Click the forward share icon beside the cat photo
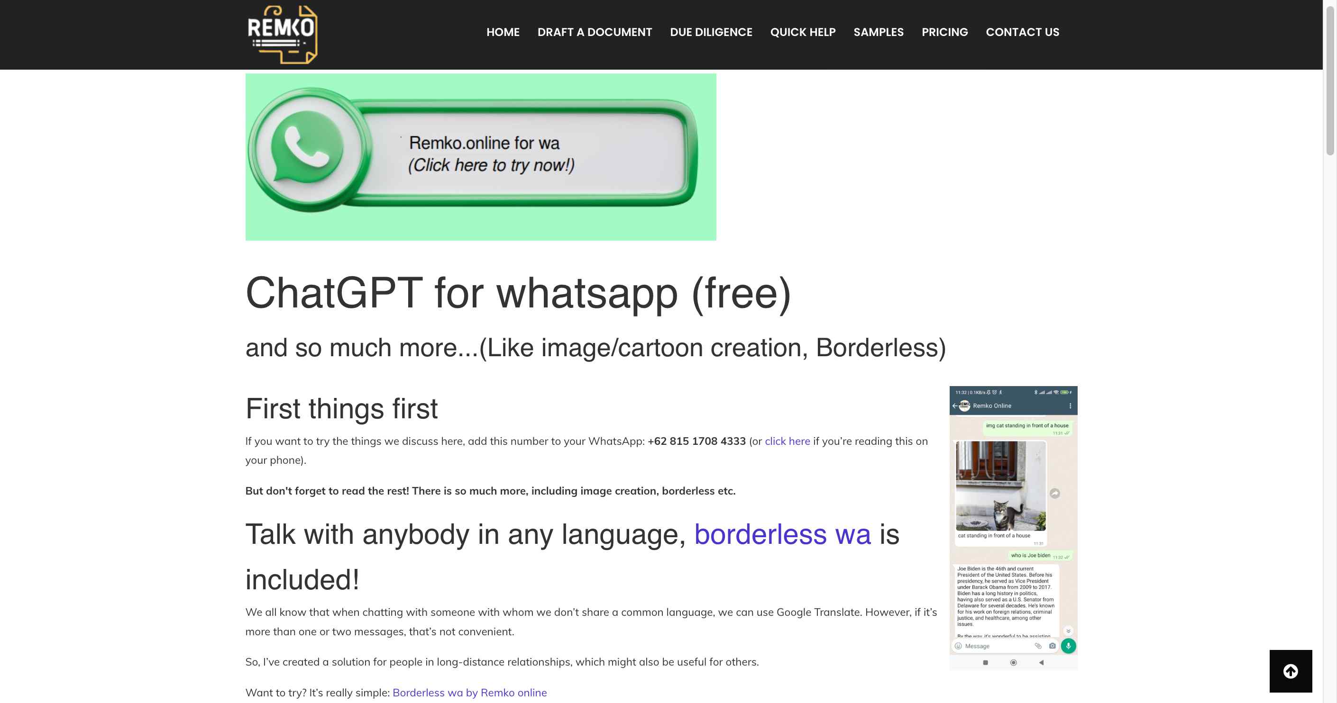 1054,493
